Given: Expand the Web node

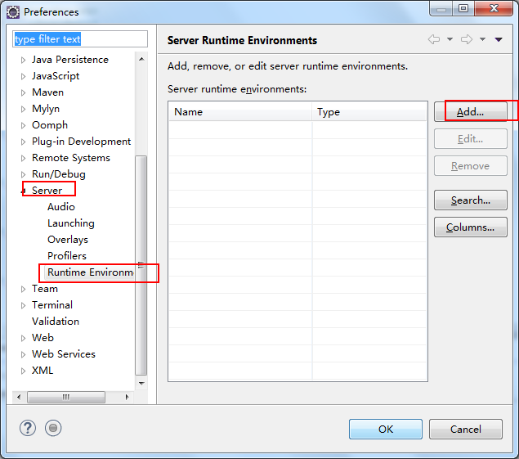Looking at the screenshot, I should coord(23,338).
